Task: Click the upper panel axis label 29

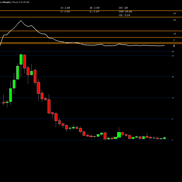Action: point(174,13)
